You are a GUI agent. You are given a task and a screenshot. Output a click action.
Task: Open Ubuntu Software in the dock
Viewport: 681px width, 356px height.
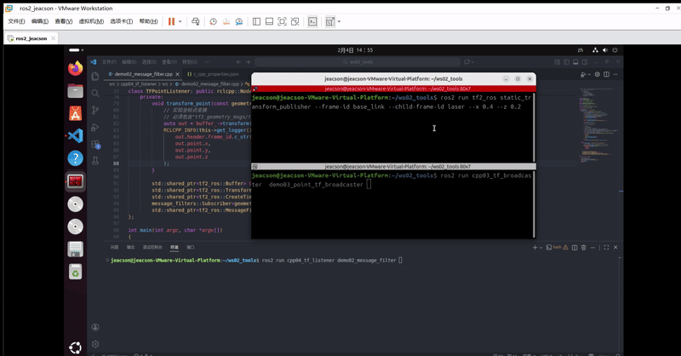click(75, 113)
